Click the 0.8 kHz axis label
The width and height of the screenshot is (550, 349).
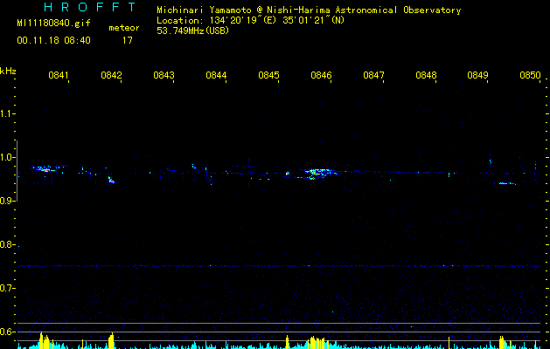click(7, 244)
